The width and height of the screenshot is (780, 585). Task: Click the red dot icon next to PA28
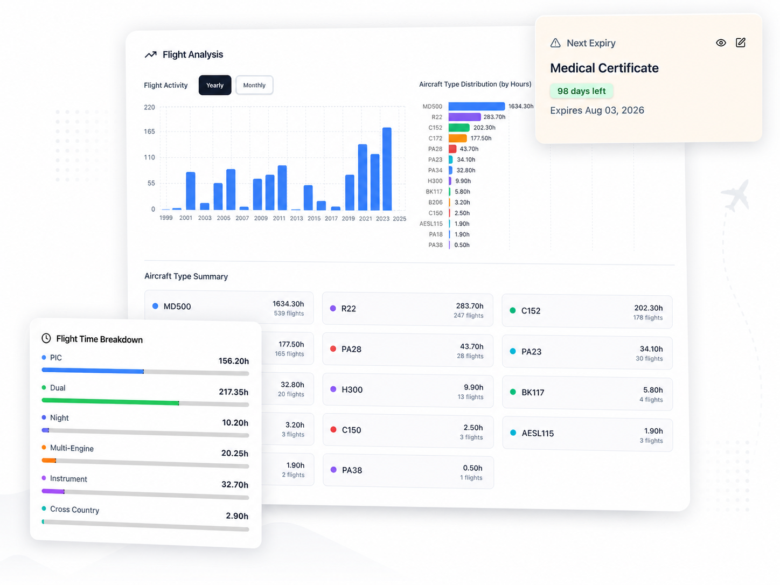point(333,349)
